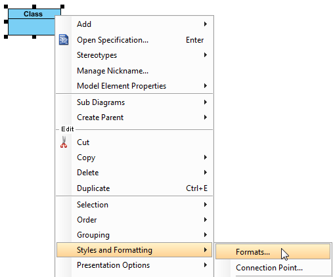Viewport: 333px width, 277px height.
Task: Select Manage Nickname... option
Action: click(x=134, y=71)
